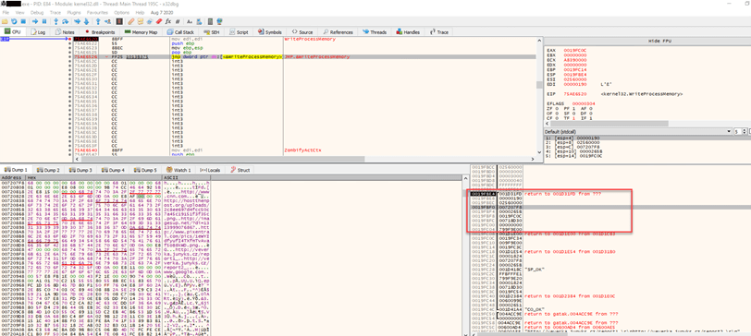This screenshot has height=336, width=751.
Task: Click the Run arrow icon
Action: [35, 21]
